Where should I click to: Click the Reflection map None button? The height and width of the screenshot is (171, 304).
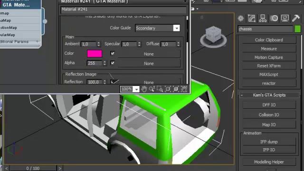pyautogui.click(x=149, y=82)
